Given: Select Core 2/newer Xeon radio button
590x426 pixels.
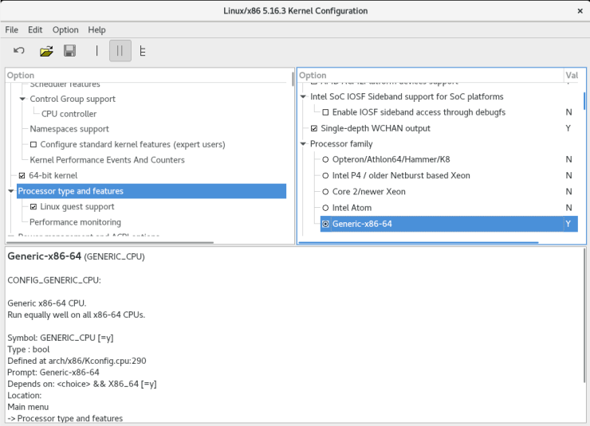Looking at the screenshot, I should coord(325,192).
